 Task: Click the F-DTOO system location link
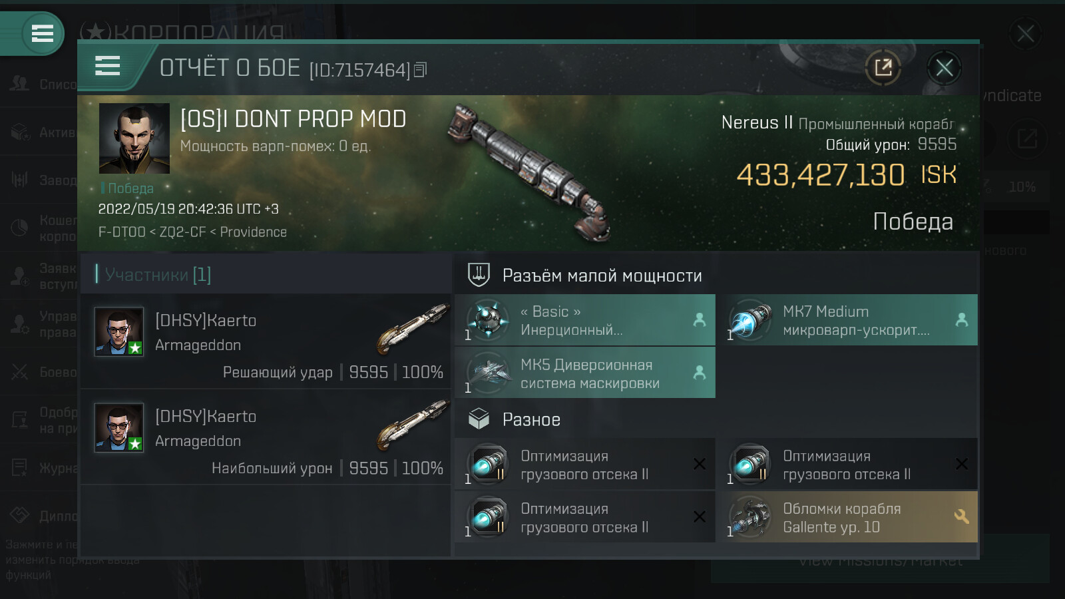(122, 232)
